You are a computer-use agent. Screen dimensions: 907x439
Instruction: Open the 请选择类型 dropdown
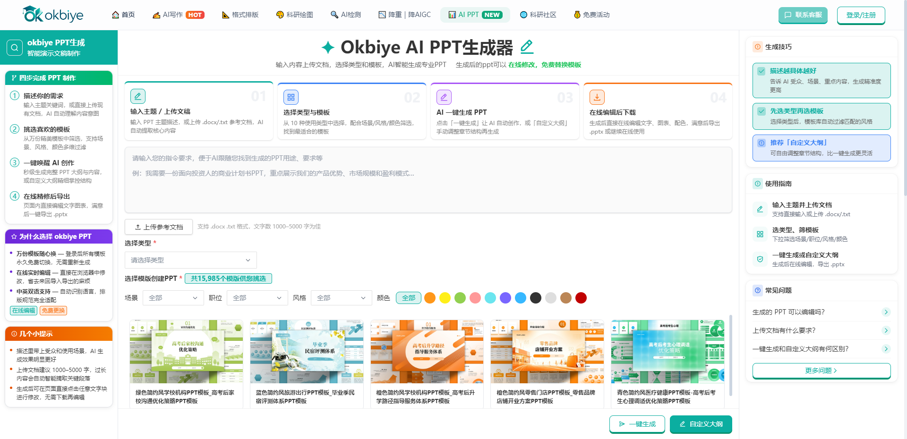coord(191,260)
